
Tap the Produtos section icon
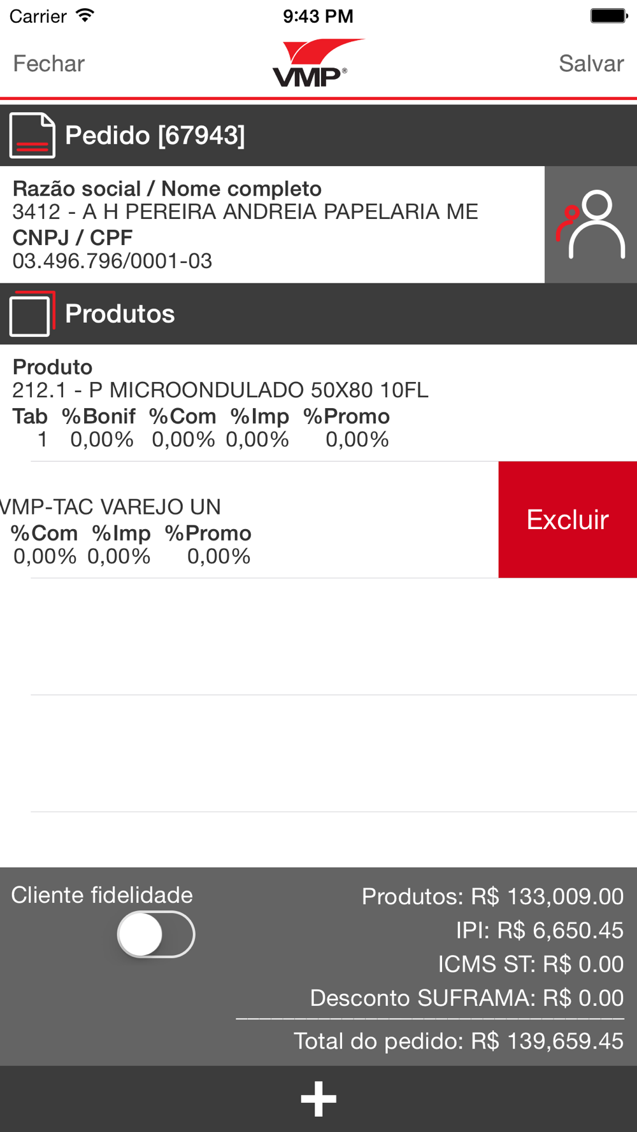(32, 313)
